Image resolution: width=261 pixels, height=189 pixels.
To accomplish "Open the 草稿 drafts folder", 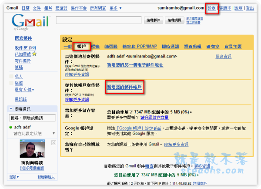I will [x=19, y=67].
